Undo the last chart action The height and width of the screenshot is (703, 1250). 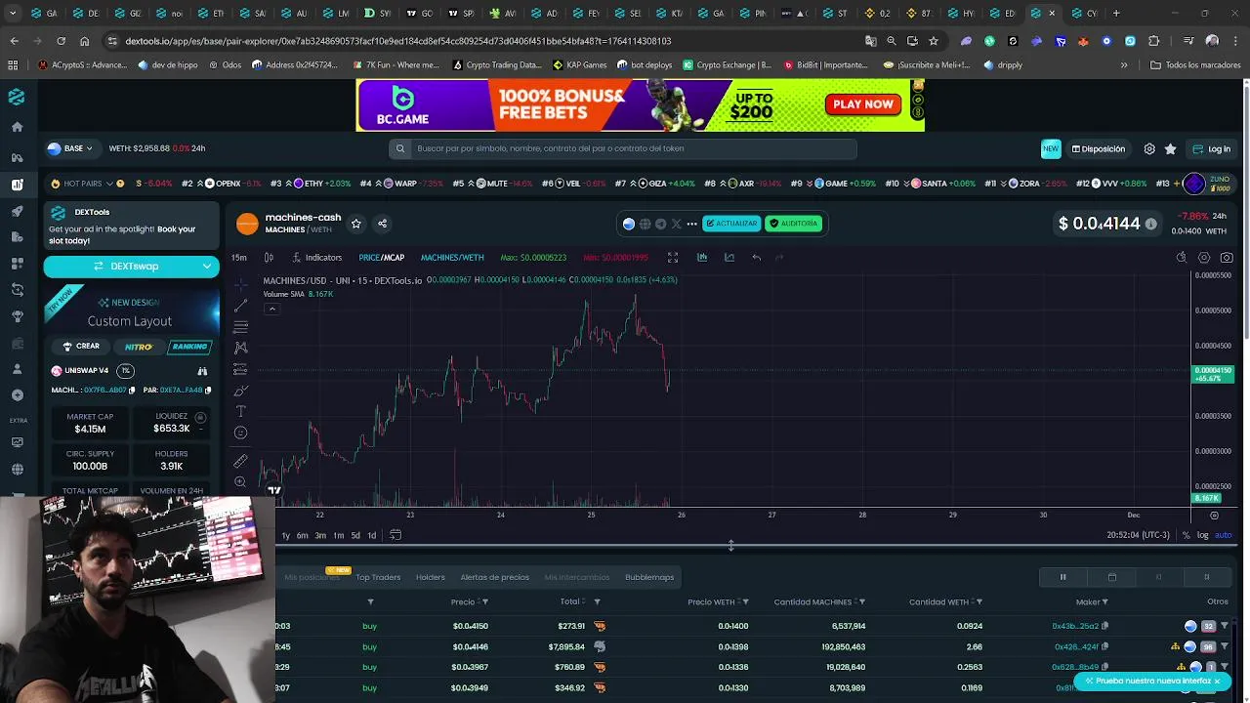coord(756,258)
